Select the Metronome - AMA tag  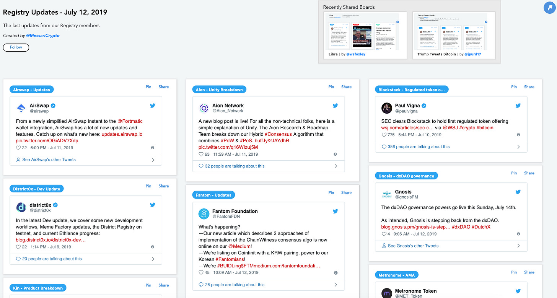click(397, 275)
